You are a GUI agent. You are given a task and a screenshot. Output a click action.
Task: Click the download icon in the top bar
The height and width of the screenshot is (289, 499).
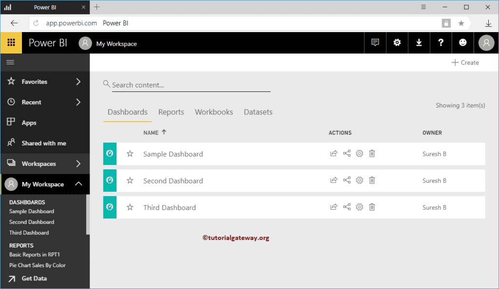point(419,43)
